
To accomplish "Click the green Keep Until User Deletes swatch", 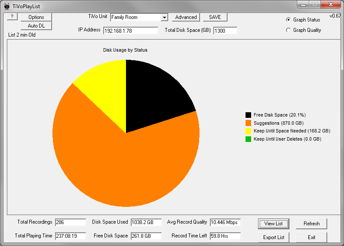I will coord(248,139).
